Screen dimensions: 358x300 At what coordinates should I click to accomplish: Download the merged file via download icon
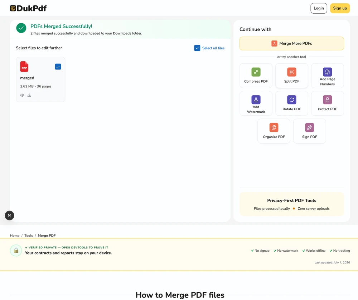[29, 95]
